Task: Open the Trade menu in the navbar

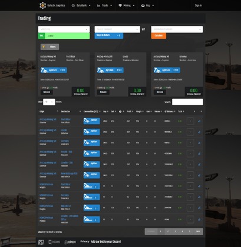Action: [104, 5]
